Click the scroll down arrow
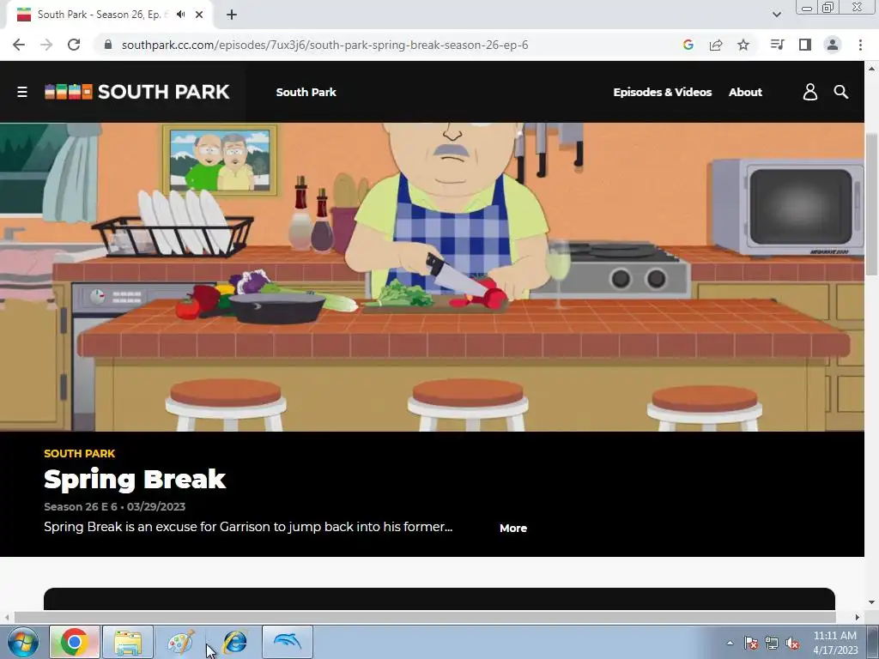 [x=871, y=602]
